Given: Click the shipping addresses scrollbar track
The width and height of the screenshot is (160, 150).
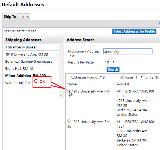Looking at the screenshot, I should click(x=61, y=71).
